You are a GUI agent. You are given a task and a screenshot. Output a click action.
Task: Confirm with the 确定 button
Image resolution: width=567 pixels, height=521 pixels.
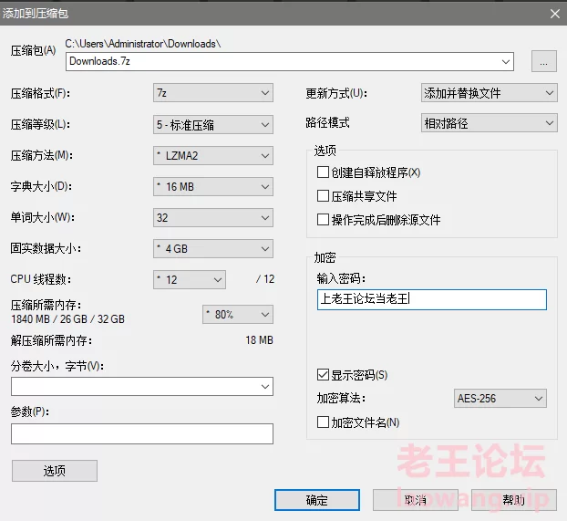[x=316, y=500]
